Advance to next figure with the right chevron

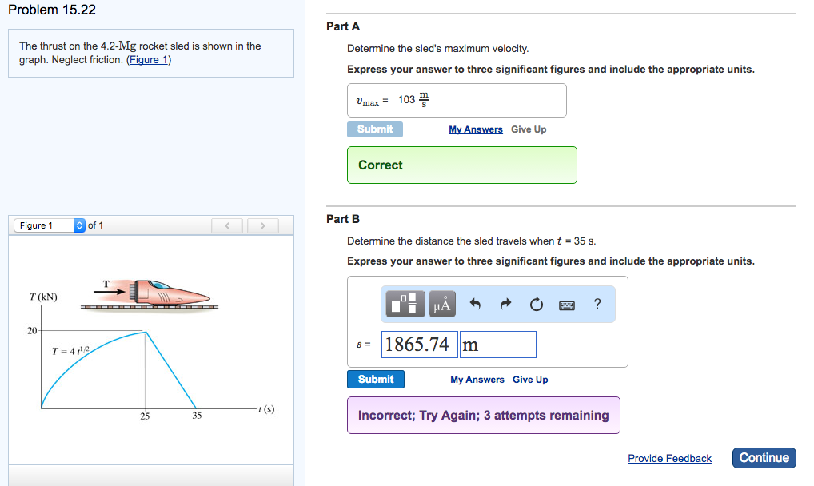(262, 225)
